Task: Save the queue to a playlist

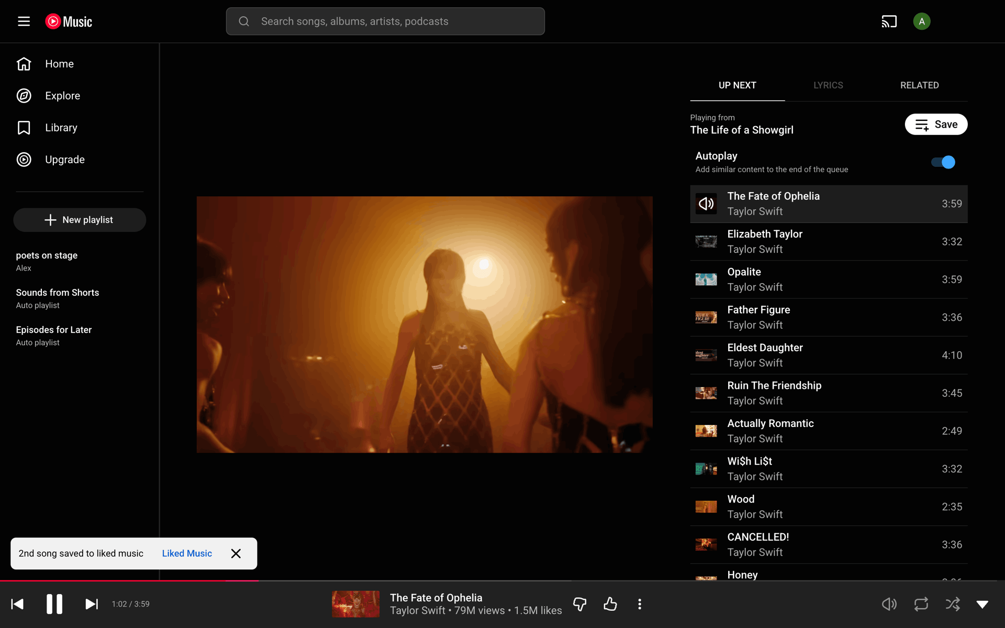Action: click(x=936, y=125)
